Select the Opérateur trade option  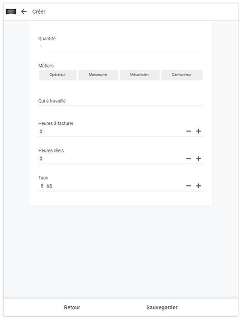tap(58, 75)
